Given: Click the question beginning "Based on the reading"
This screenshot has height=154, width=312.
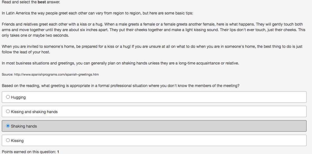Looking at the screenshot, I should pos(121,86).
